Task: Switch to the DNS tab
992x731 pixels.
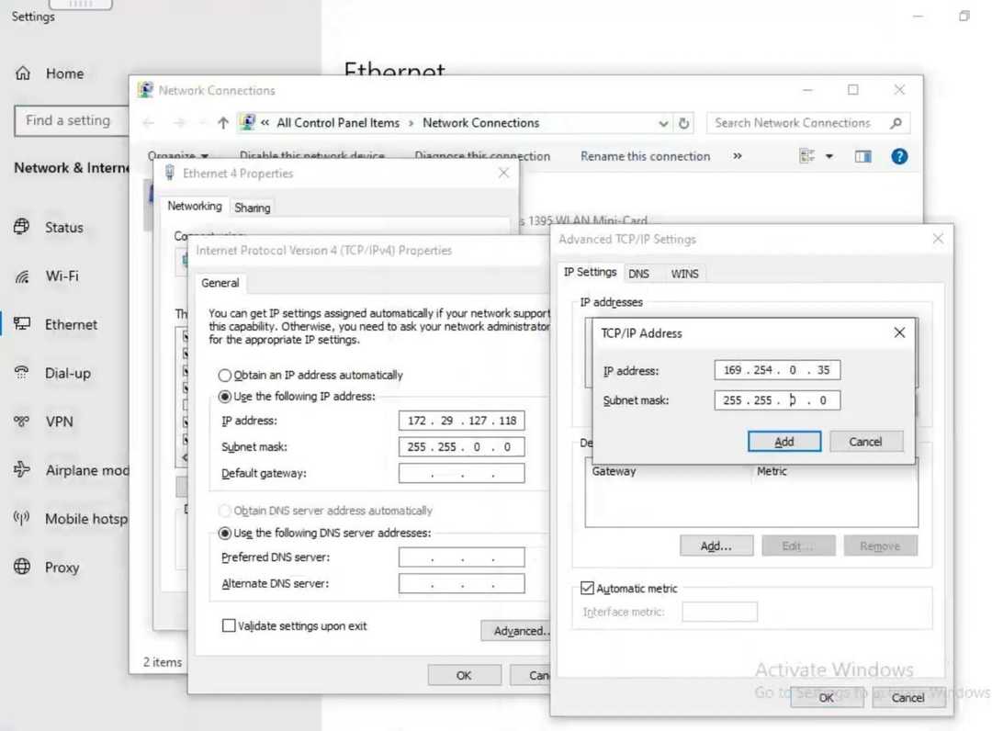Action: 638,274
